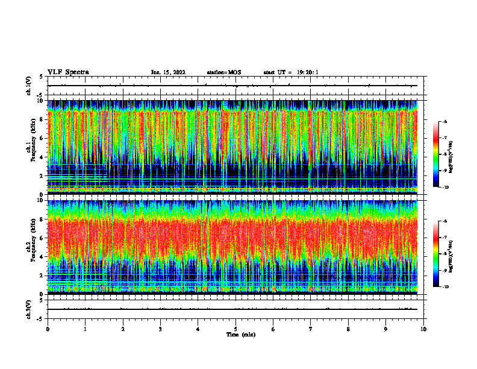Screen dimensions: 477x369
Task: Click the ch.2 spectrogram color bar
Action: [x=435, y=254]
